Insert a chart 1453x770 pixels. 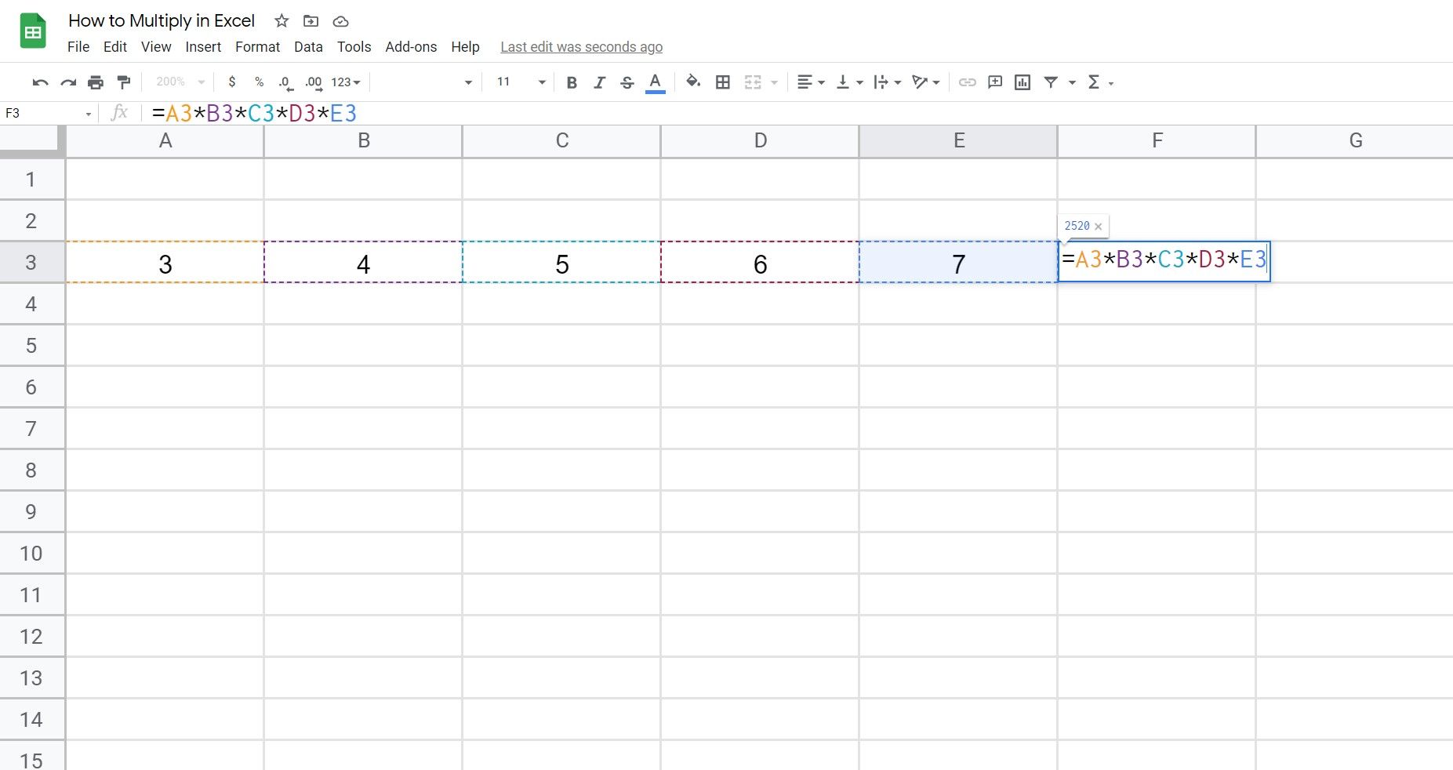click(x=1023, y=82)
